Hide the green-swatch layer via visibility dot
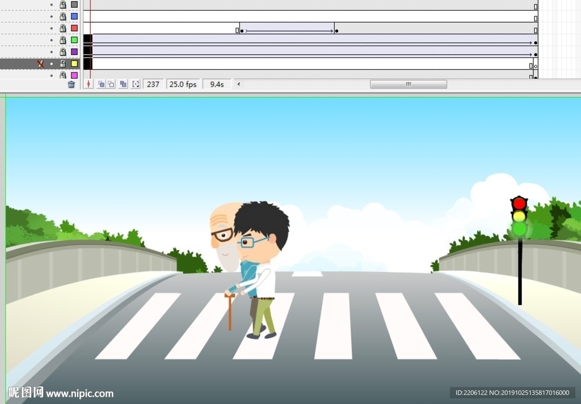The height and width of the screenshot is (404, 581). tap(52, 40)
